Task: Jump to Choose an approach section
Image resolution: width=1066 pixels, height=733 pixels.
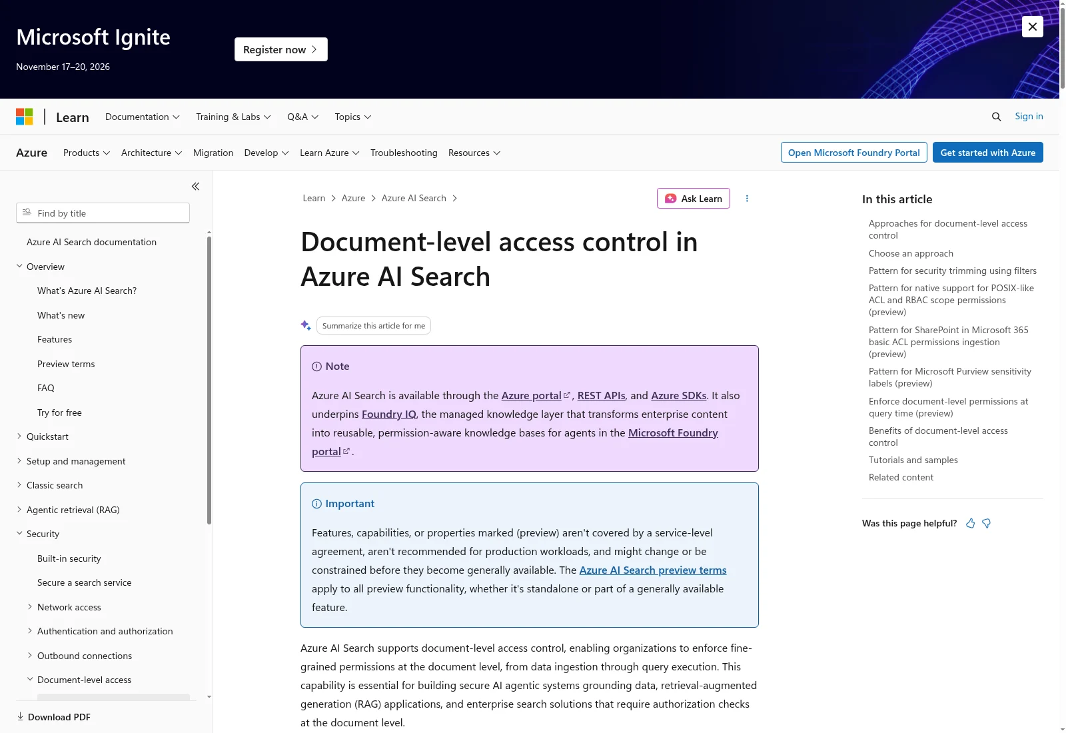Action: (x=911, y=253)
